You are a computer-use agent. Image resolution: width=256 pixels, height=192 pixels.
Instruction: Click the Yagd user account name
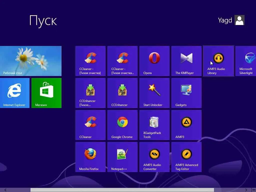pos(225,20)
